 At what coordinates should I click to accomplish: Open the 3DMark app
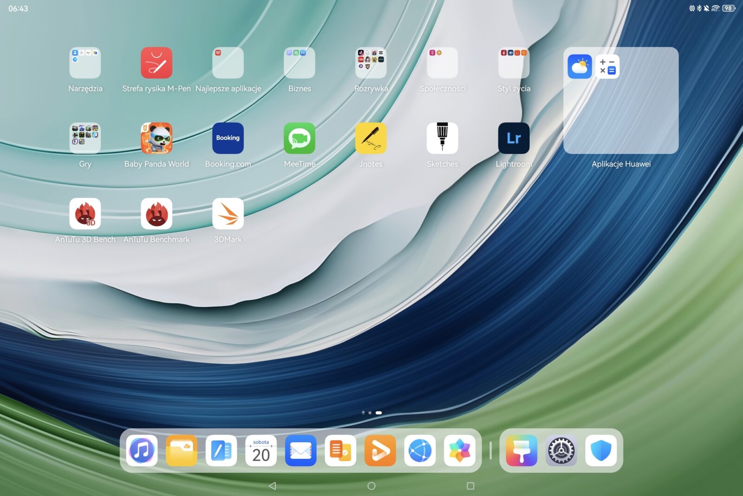(228, 214)
